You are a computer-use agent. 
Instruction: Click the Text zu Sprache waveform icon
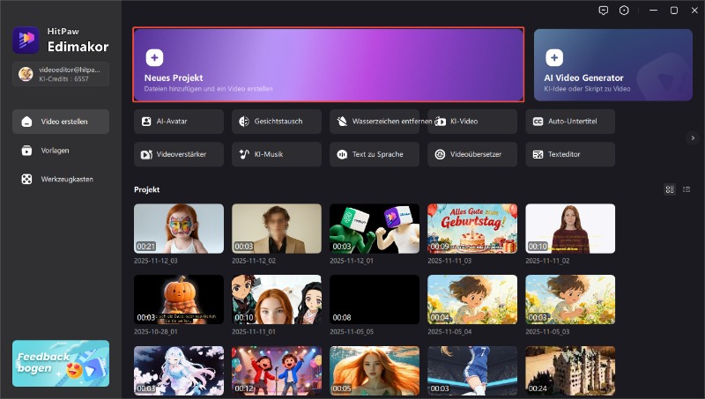tap(342, 154)
